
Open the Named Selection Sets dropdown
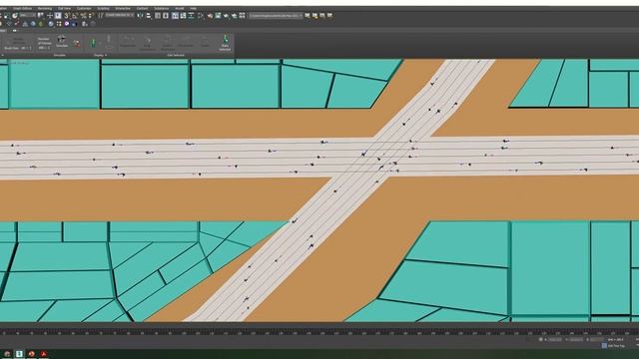(120, 15)
